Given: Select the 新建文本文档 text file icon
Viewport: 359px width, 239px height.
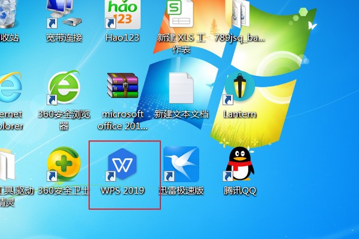Looking at the screenshot, I should pos(182,87).
